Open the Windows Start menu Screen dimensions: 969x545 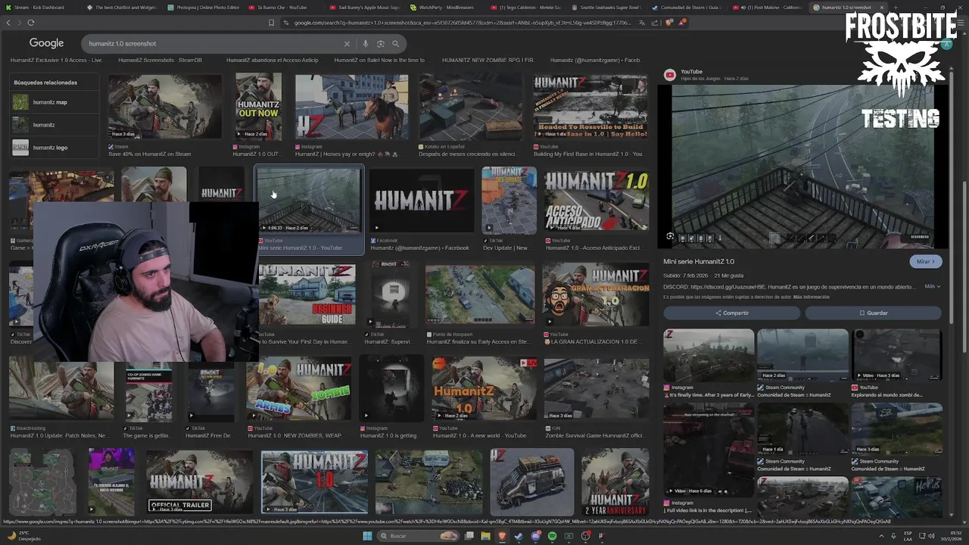(x=367, y=536)
